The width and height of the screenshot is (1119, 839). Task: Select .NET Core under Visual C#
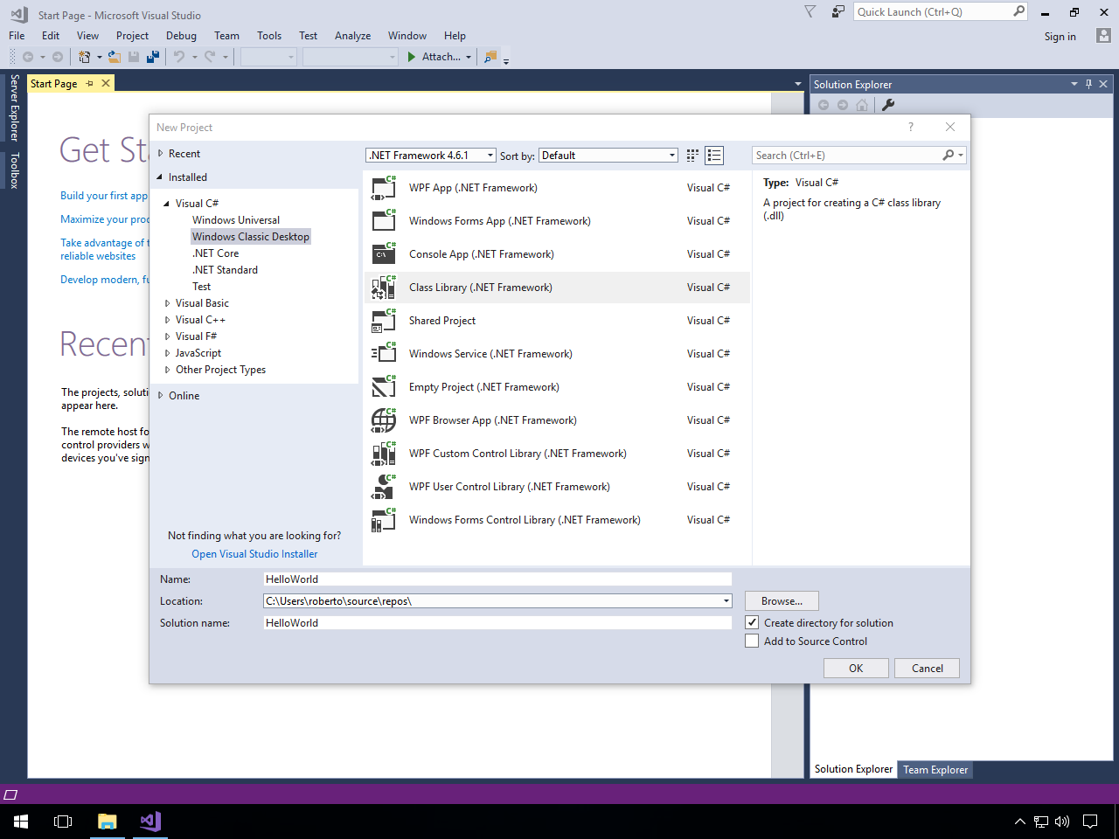pyautogui.click(x=215, y=253)
